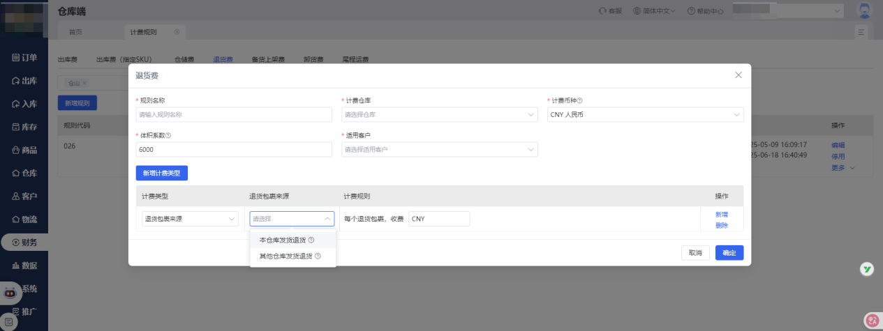
Task: Click the user avatar in top right
Action: pyautogui.click(x=864, y=10)
